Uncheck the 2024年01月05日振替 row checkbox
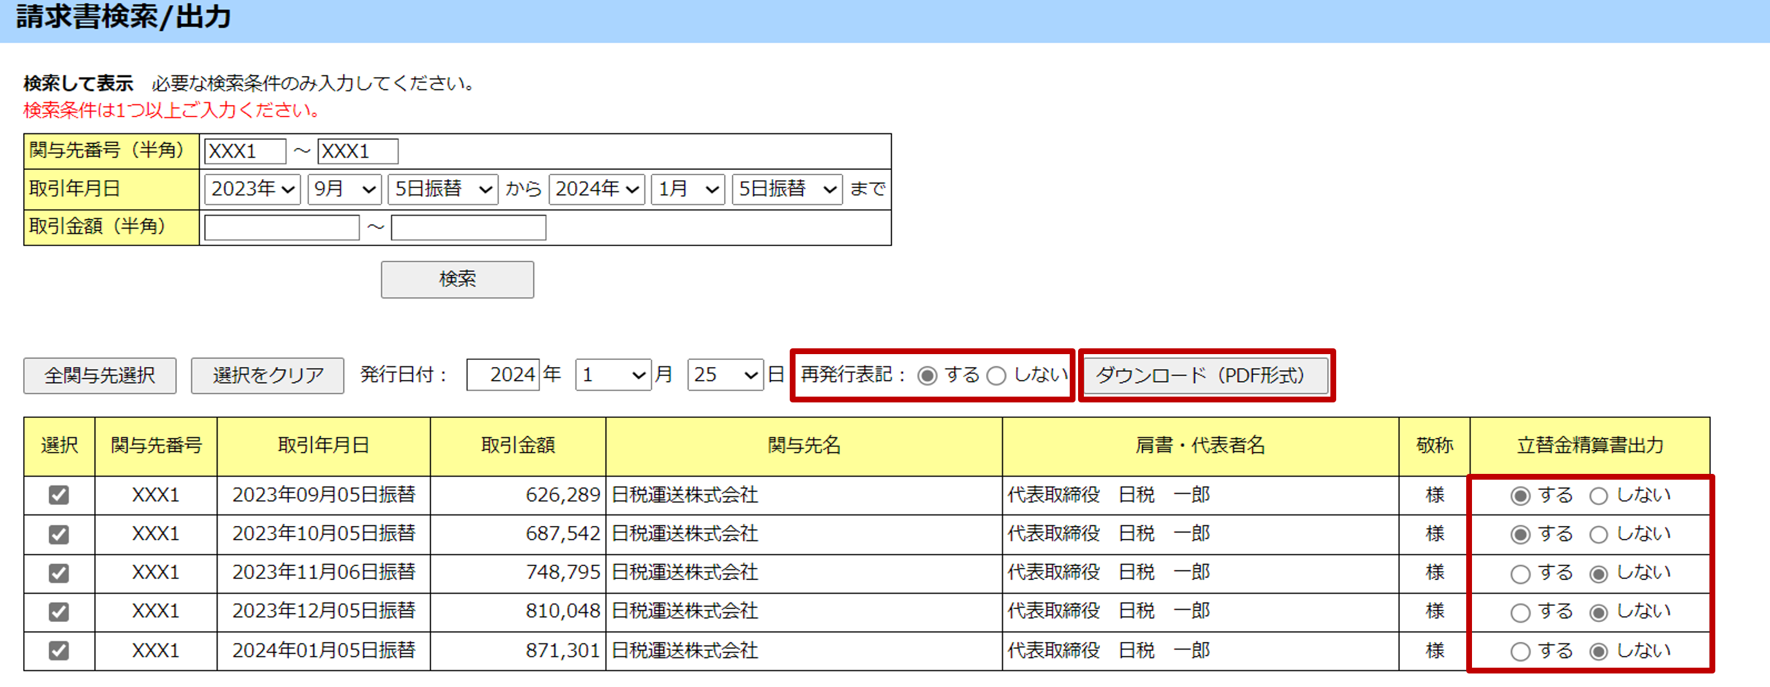 pyautogui.click(x=59, y=650)
